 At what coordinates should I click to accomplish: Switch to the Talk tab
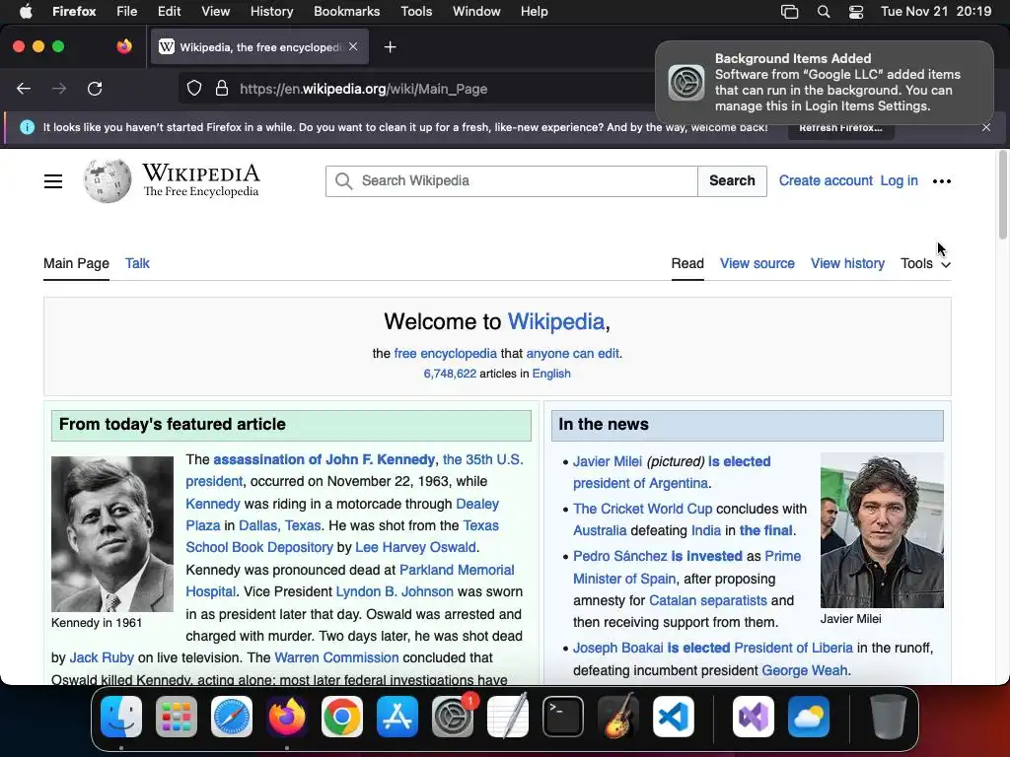pyautogui.click(x=137, y=263)
